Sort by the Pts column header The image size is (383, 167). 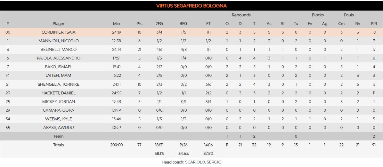pos(139,24)
